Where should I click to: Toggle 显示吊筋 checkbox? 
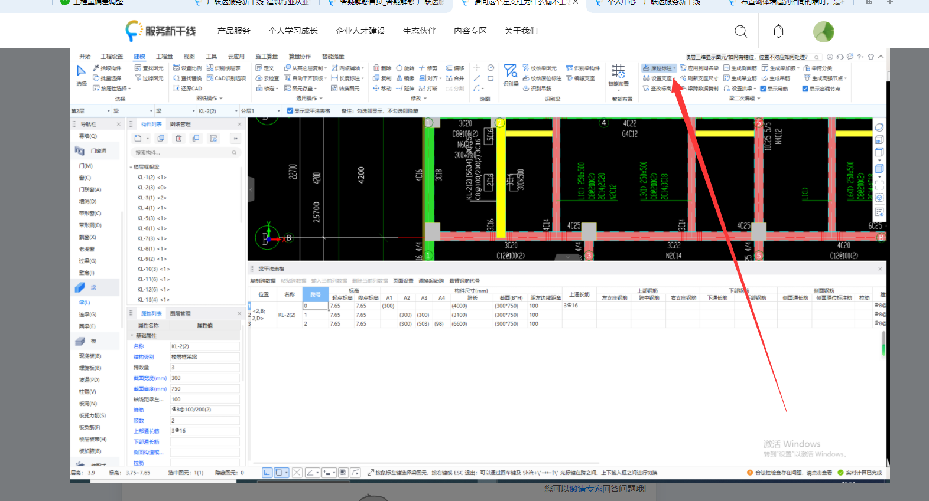(763, 89)
